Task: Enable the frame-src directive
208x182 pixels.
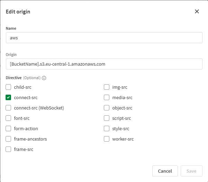Action: pos(9,150)
